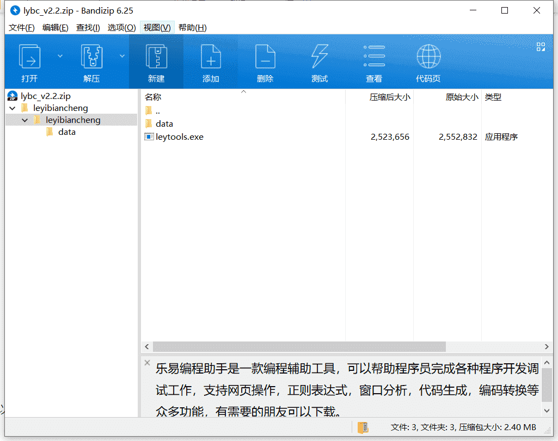Click folder icon of data in tree

click(50, 132)
